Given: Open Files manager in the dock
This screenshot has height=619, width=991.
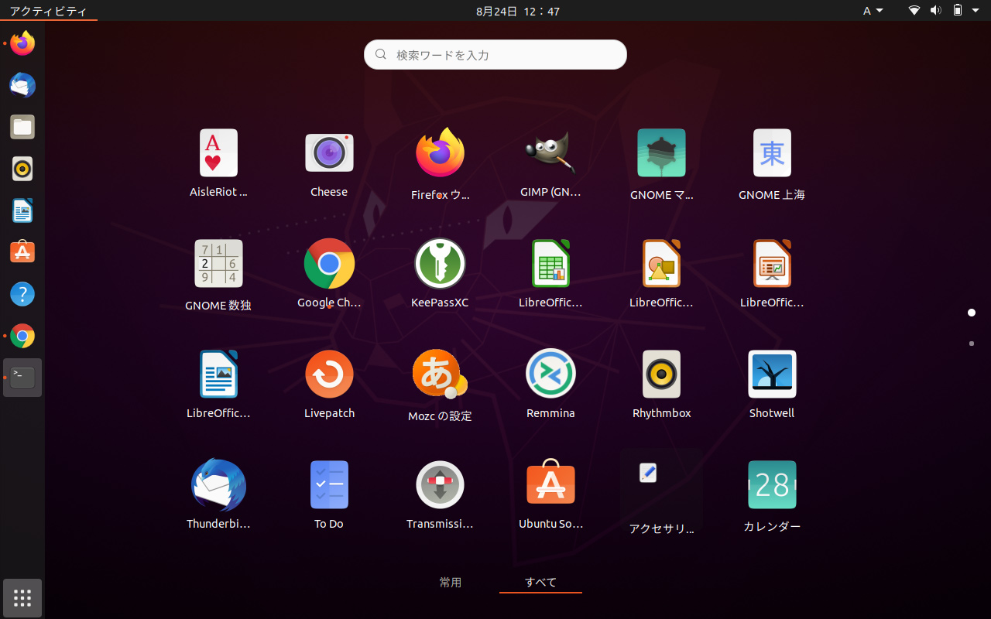Looking at the screenshot, I should tap(22, 127).
